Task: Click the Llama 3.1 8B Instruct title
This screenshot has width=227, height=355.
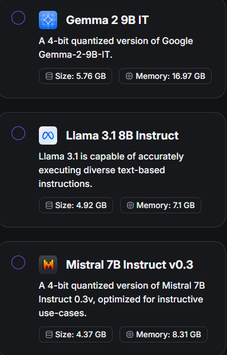Action: point(122,135)
